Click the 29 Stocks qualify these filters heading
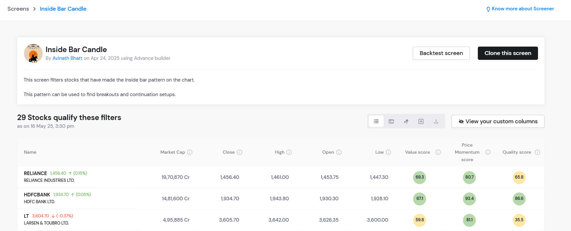The image size is (571, 231). click(69, 117)
